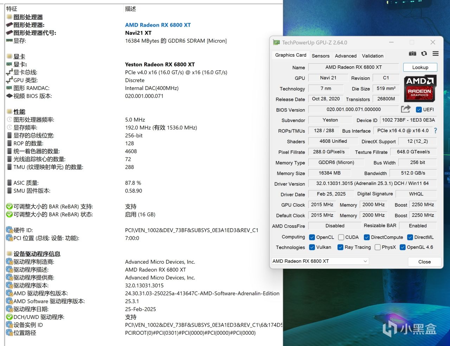Click the chip icon beside ROP 的数量

click(9, 143)
